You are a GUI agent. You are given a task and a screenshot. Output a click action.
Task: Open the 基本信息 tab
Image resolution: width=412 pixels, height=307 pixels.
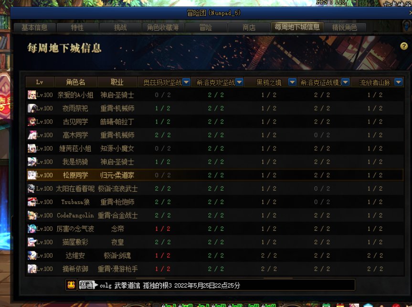(34, 28)
